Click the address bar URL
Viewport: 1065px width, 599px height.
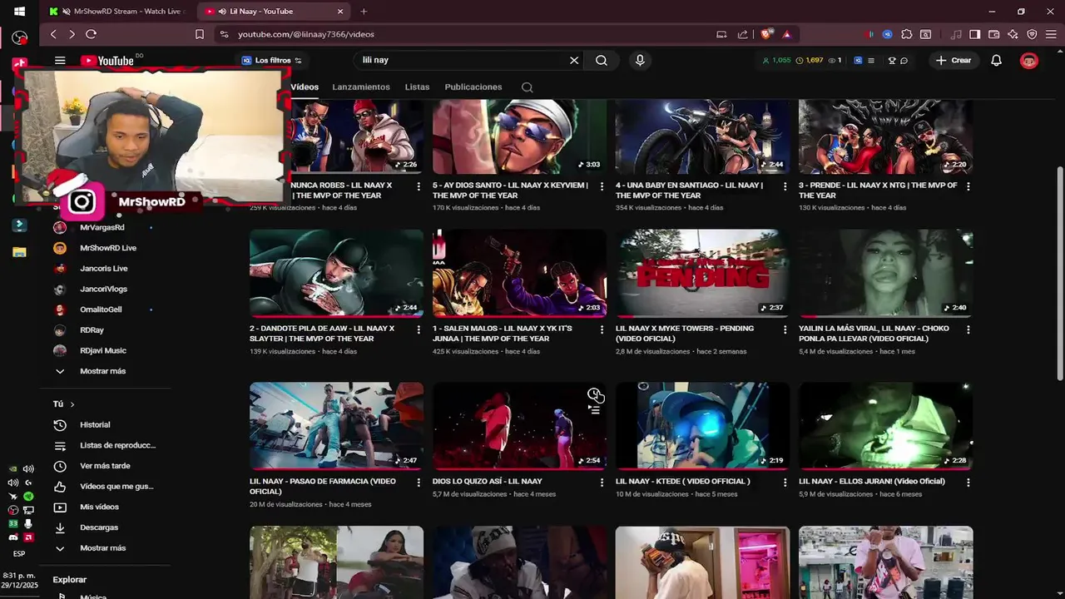[306, 34]
